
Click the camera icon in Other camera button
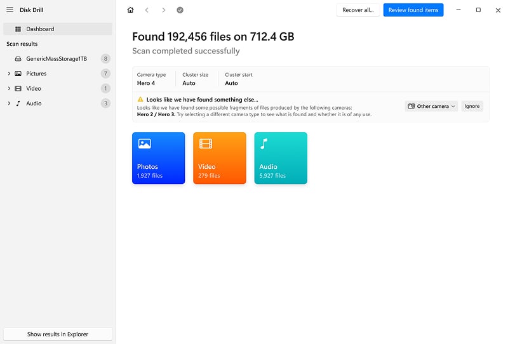coord(411,106)
